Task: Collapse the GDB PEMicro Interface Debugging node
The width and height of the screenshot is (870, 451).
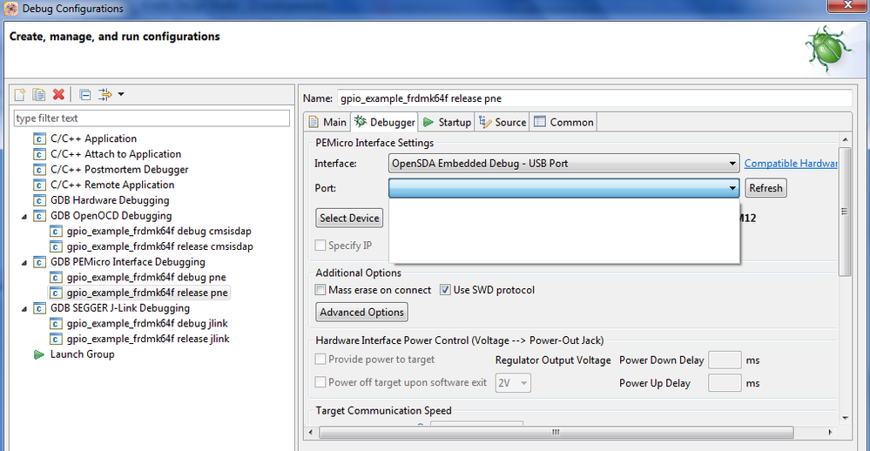Action: [x=24, y=262]
